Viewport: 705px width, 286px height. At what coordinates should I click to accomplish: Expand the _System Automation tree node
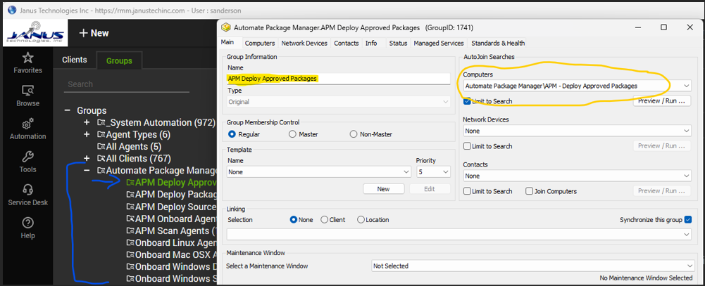point(87,122)
